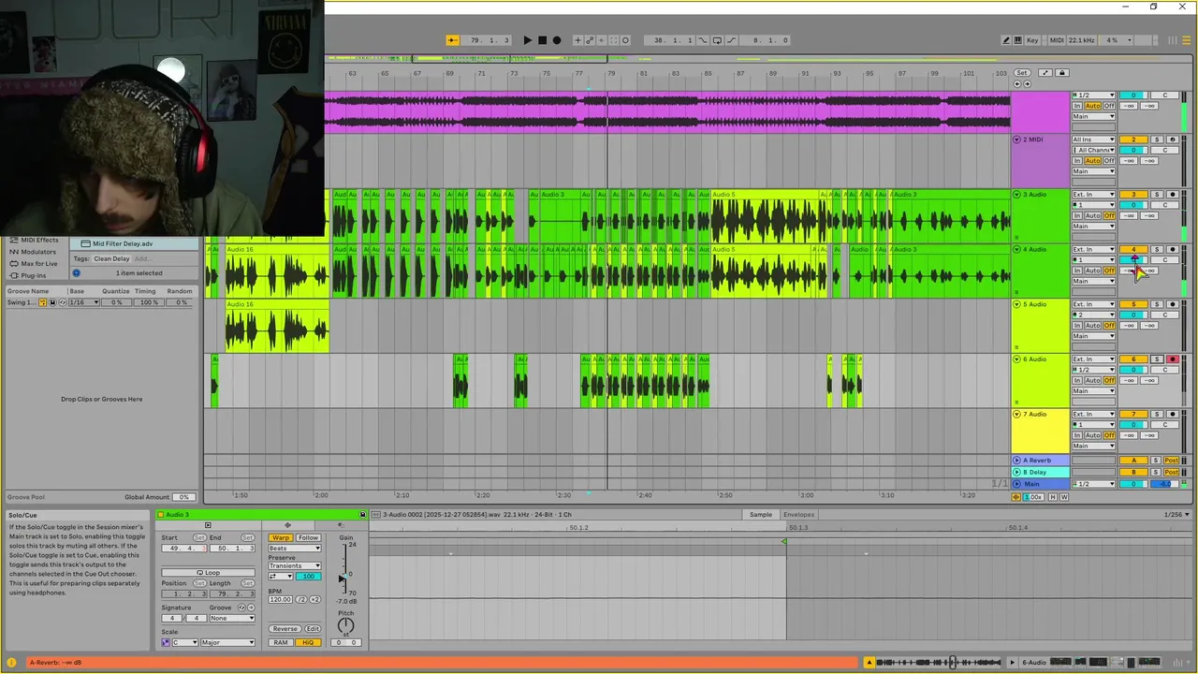
Task: Stop playback with the Stop button
Action: tap(542, 40)
